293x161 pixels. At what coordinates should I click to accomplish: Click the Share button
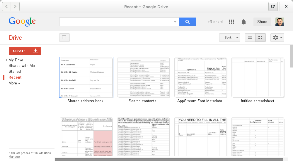[x=262, y=22]
